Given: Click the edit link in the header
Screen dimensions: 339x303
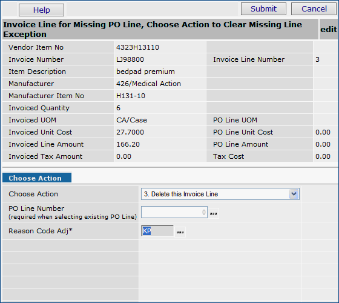Looking at the screenshot, I should click(328, 29).
